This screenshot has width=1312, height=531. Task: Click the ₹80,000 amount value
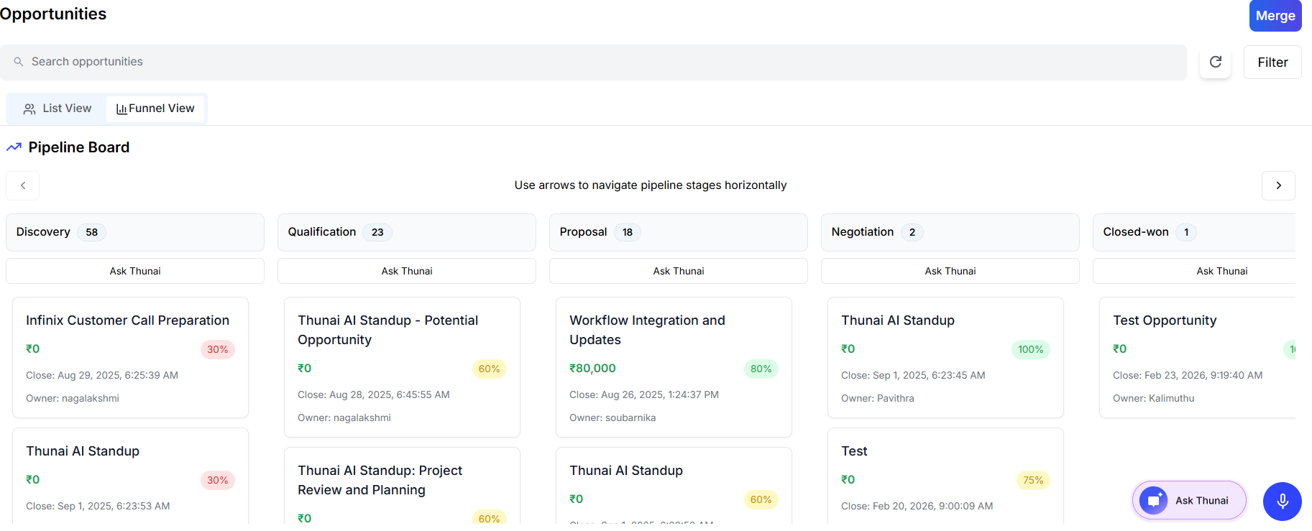[x=592, y=369]
